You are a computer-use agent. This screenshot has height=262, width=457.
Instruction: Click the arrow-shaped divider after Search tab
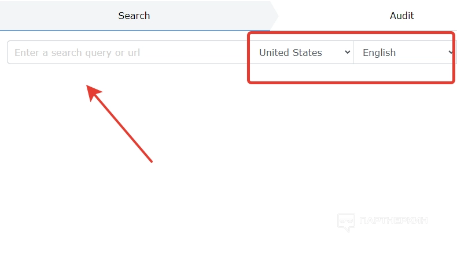click(x=274, y=16)
